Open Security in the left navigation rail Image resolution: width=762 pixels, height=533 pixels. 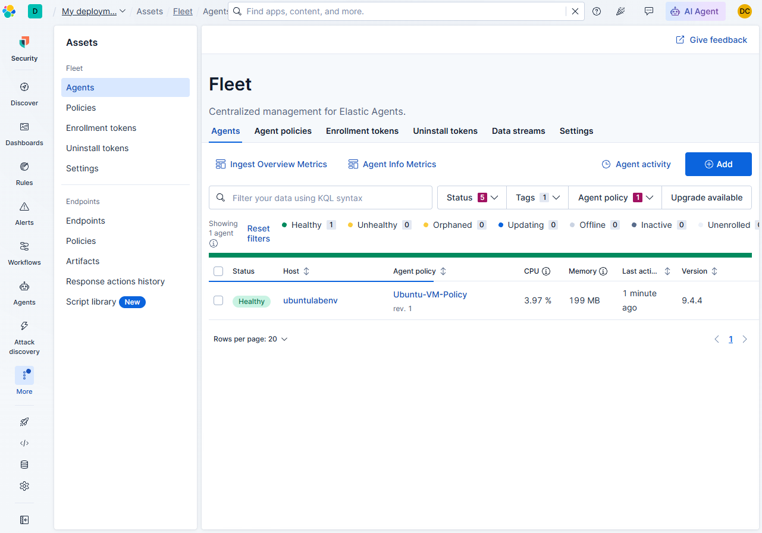tap(24, 49)
